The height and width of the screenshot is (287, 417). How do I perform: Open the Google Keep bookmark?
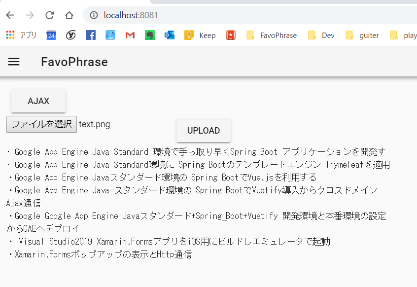click(201, 35)
